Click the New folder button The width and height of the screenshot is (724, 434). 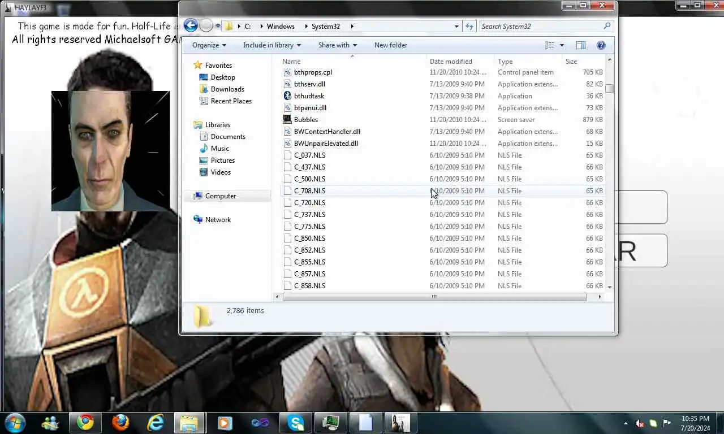(391, 45)
